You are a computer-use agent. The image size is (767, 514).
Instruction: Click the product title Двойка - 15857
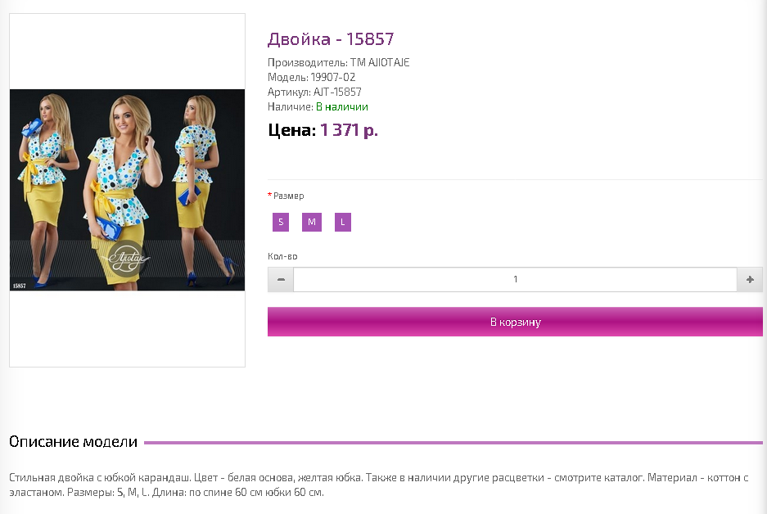(331, 39)
